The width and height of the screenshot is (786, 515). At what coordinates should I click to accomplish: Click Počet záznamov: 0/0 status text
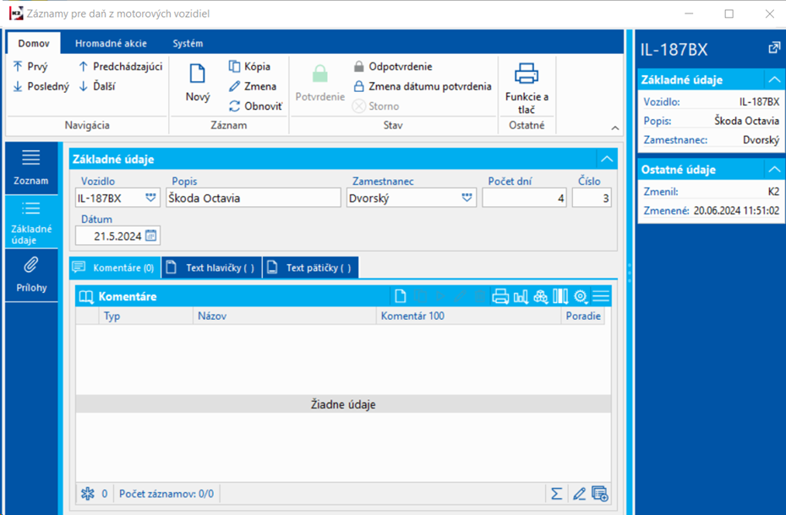[166, 494]
